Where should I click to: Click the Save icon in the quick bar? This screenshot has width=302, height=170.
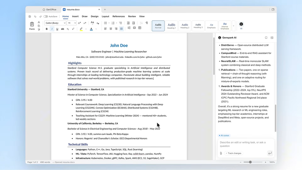30,17
